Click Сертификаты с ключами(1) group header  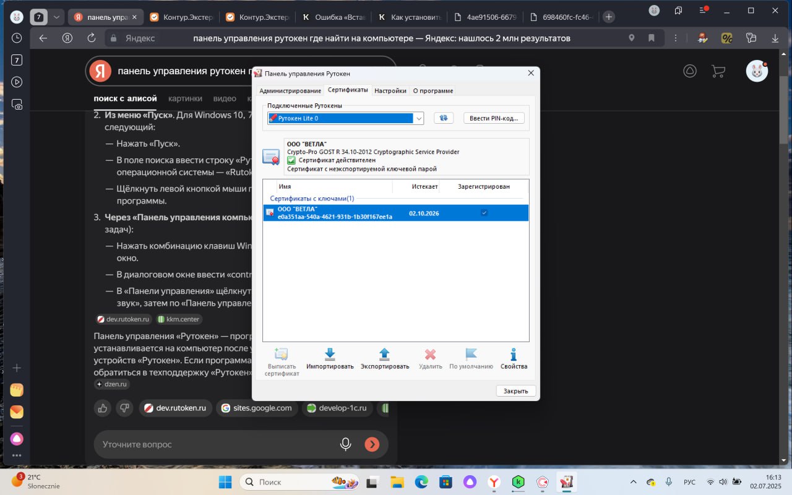312,199
